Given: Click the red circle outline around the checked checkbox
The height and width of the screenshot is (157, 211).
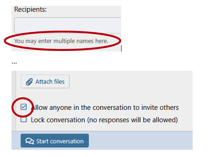Looking at the screenshot, I should (23, 99).
